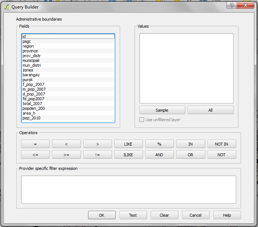
Task: Insert the OR operator
Action: coord(191,155)
